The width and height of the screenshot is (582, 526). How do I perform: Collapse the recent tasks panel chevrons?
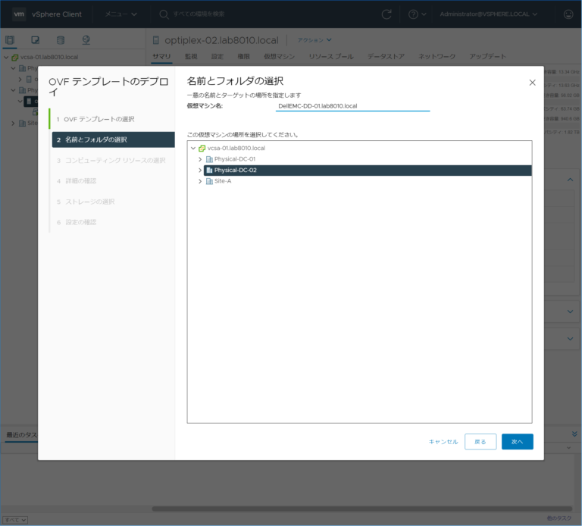click(x=574, y=434)
